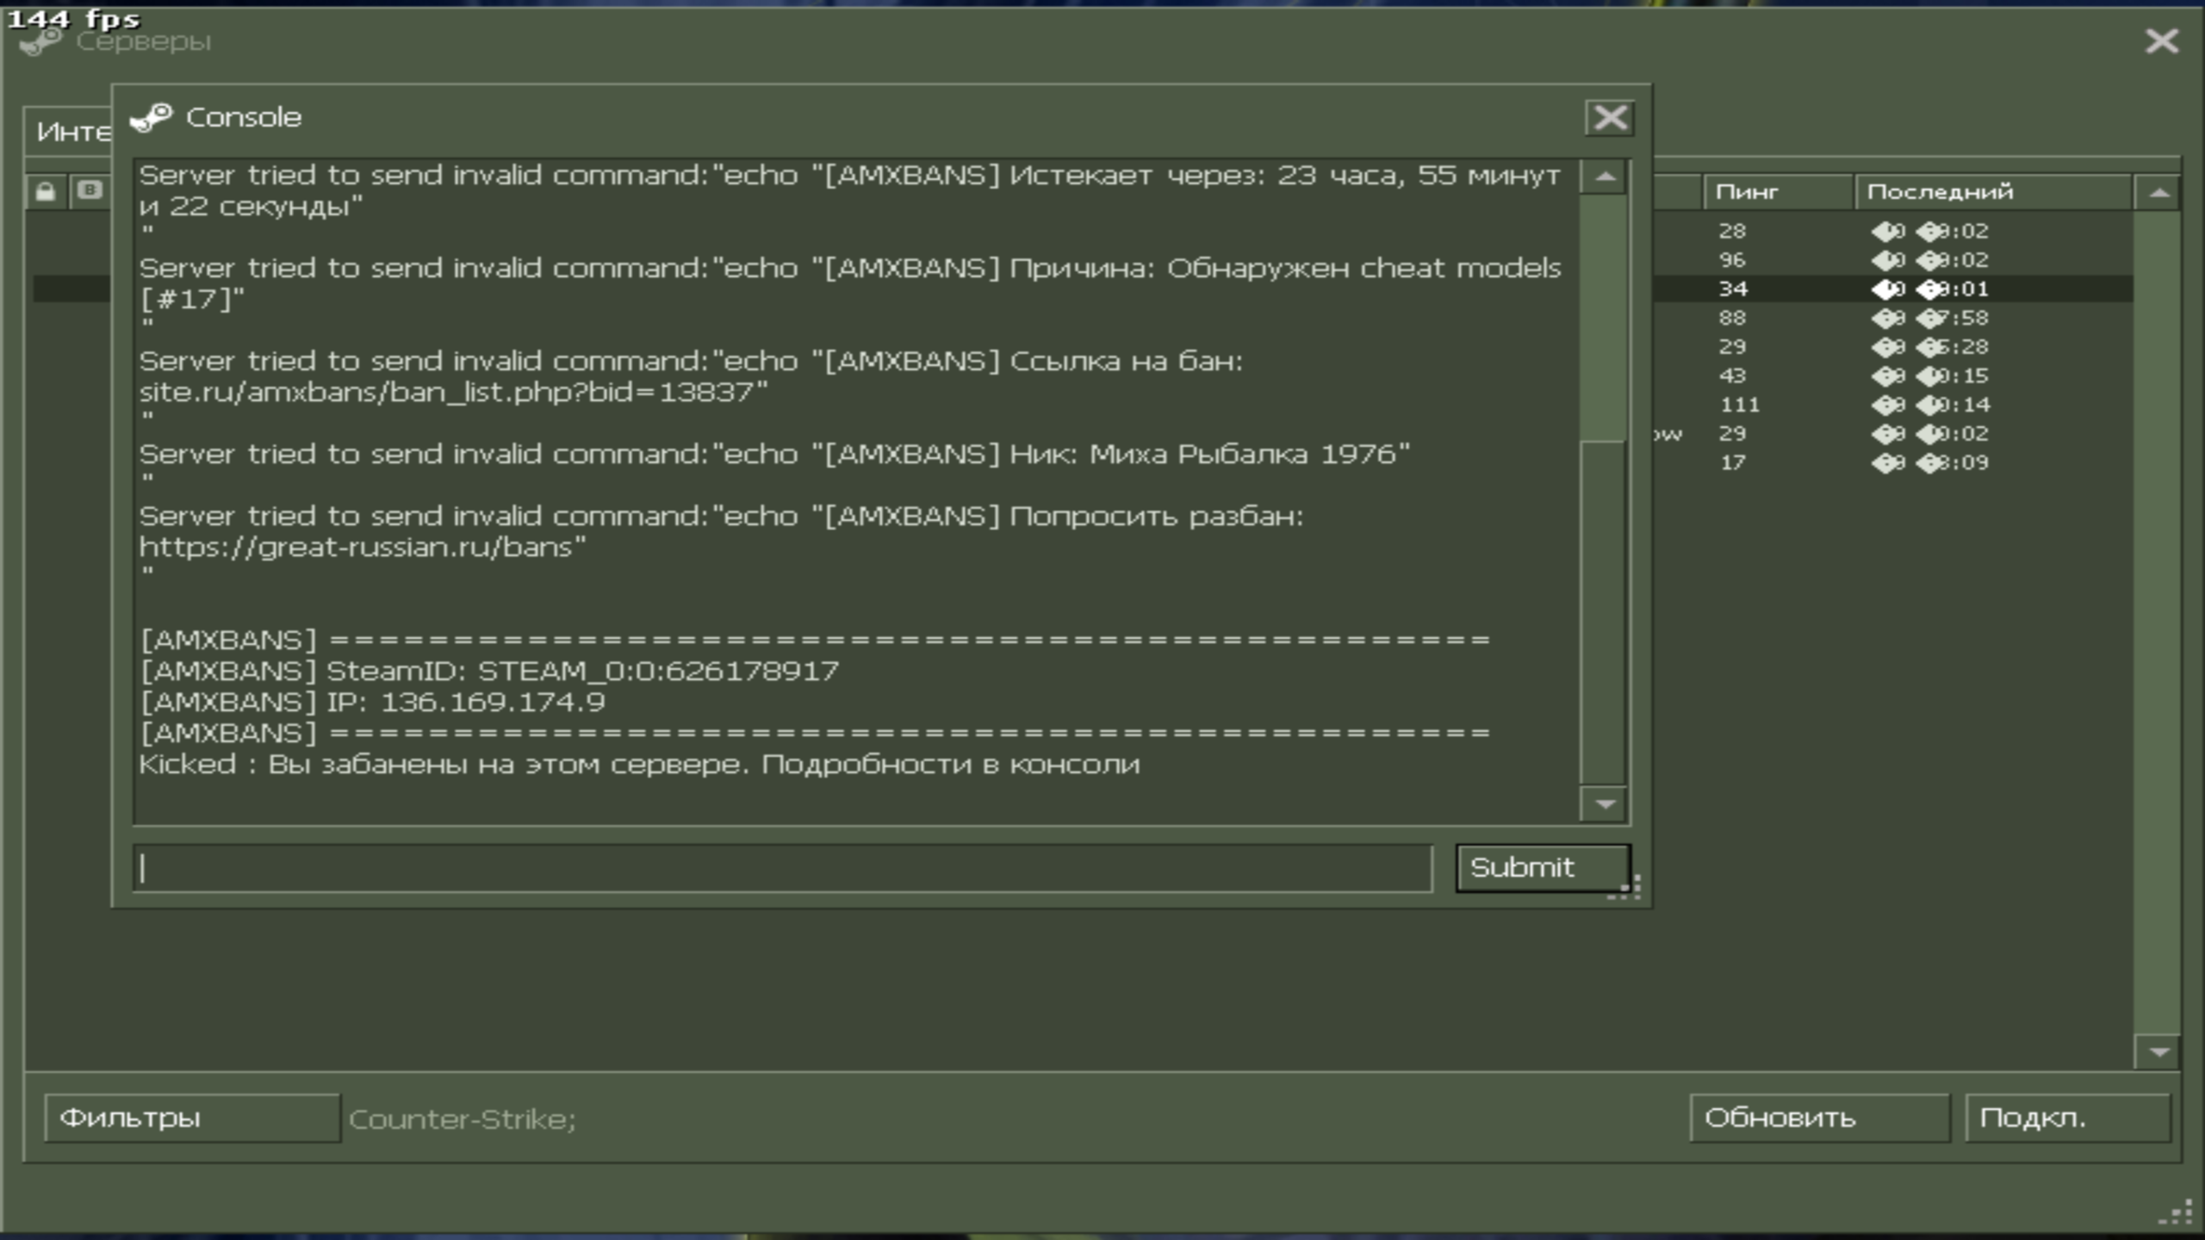2205x1240 pixels.
Task: Focus the console command input field
Action: (782, 868)
